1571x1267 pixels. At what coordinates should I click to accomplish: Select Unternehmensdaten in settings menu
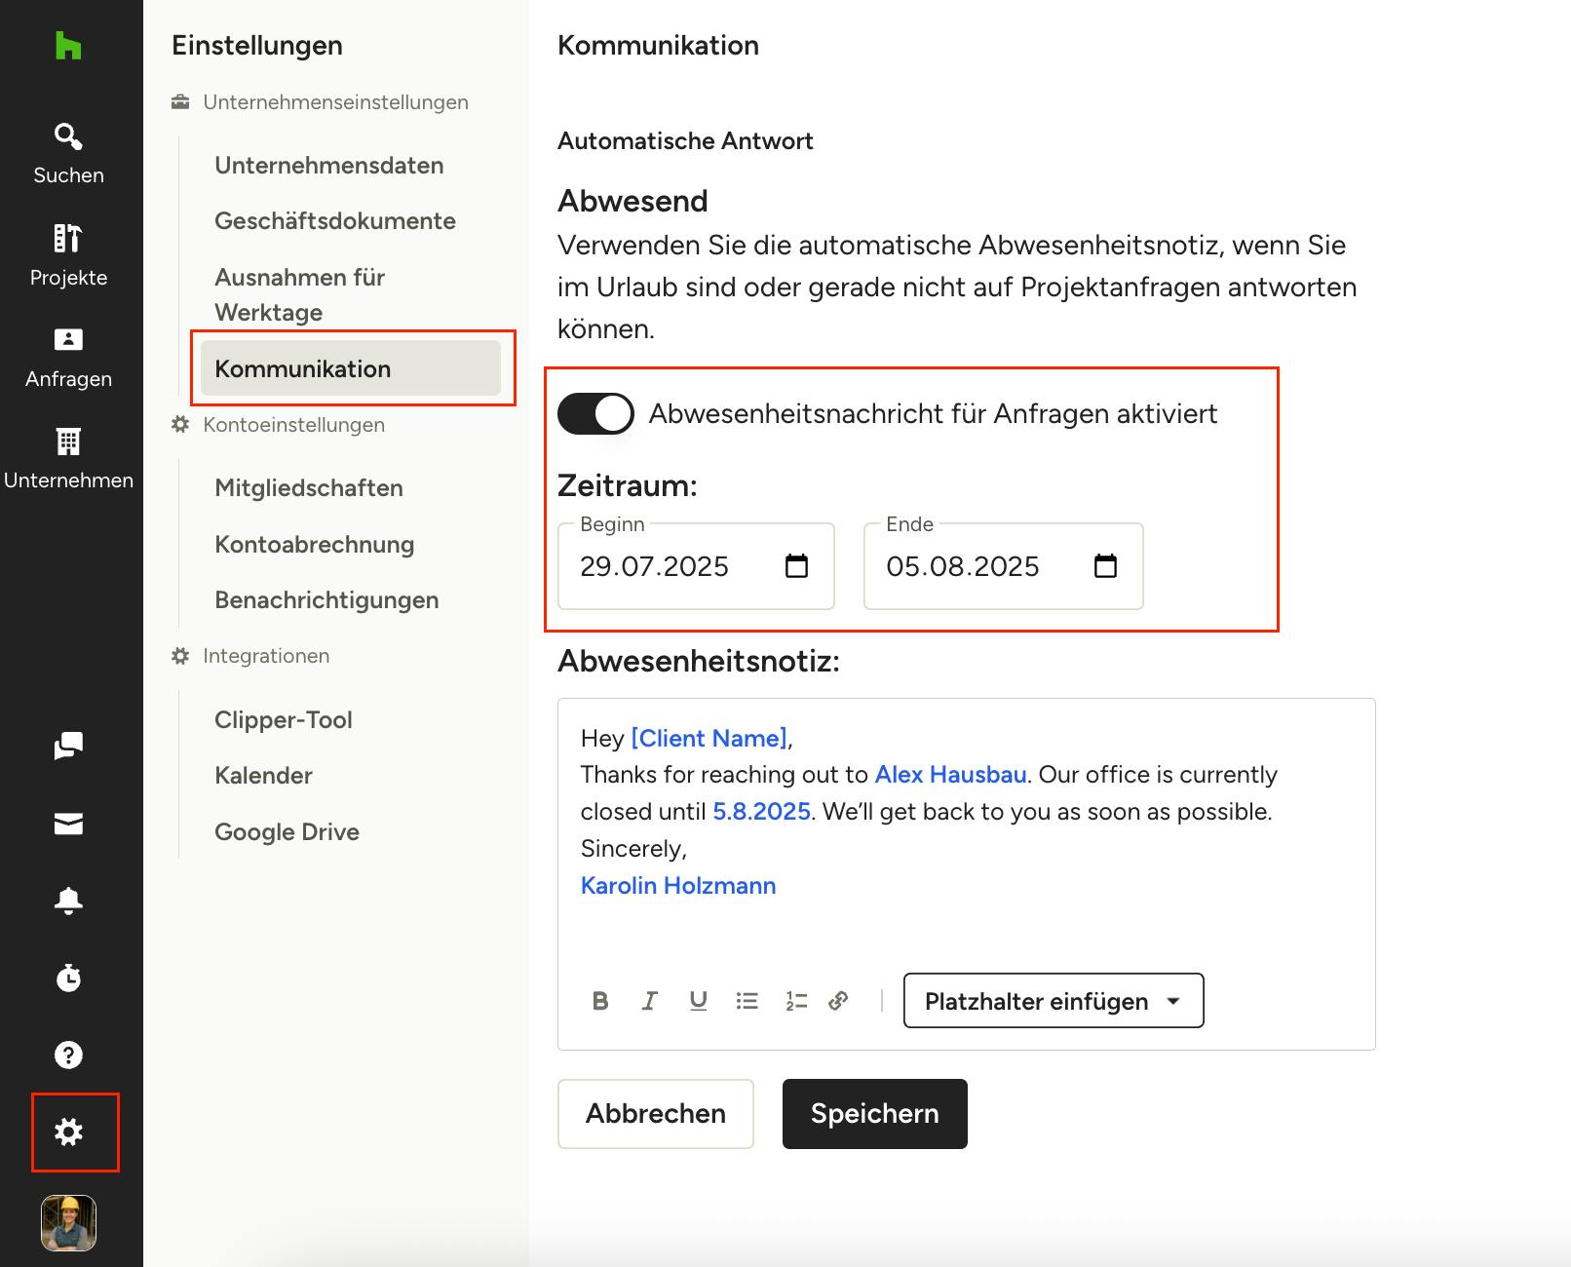[x=329, y=166]
